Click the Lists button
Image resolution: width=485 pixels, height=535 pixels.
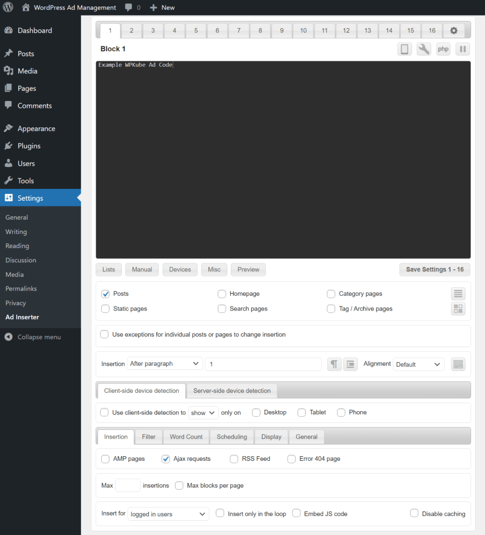coord(109,269)
